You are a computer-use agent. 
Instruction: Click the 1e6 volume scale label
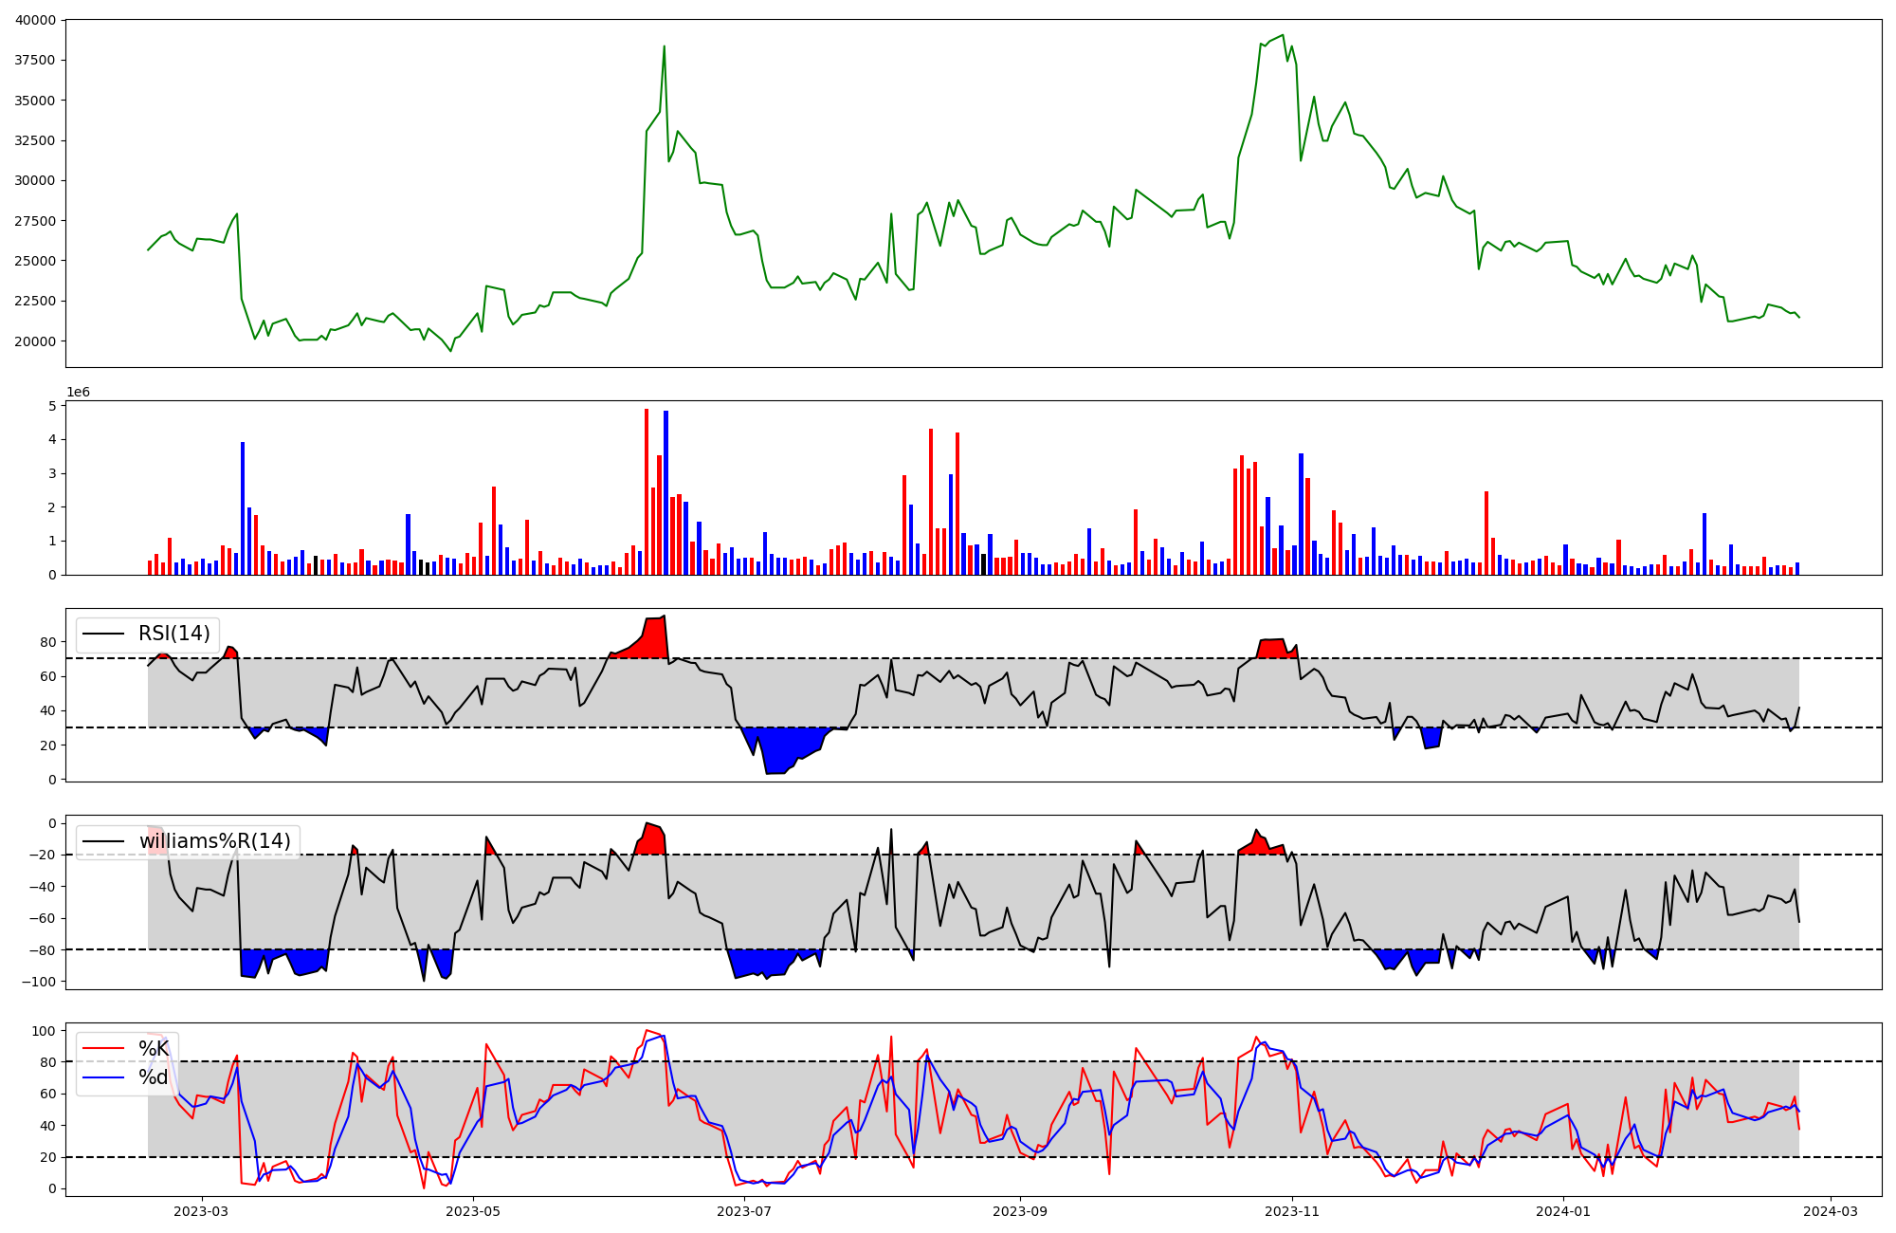(78, 392)
